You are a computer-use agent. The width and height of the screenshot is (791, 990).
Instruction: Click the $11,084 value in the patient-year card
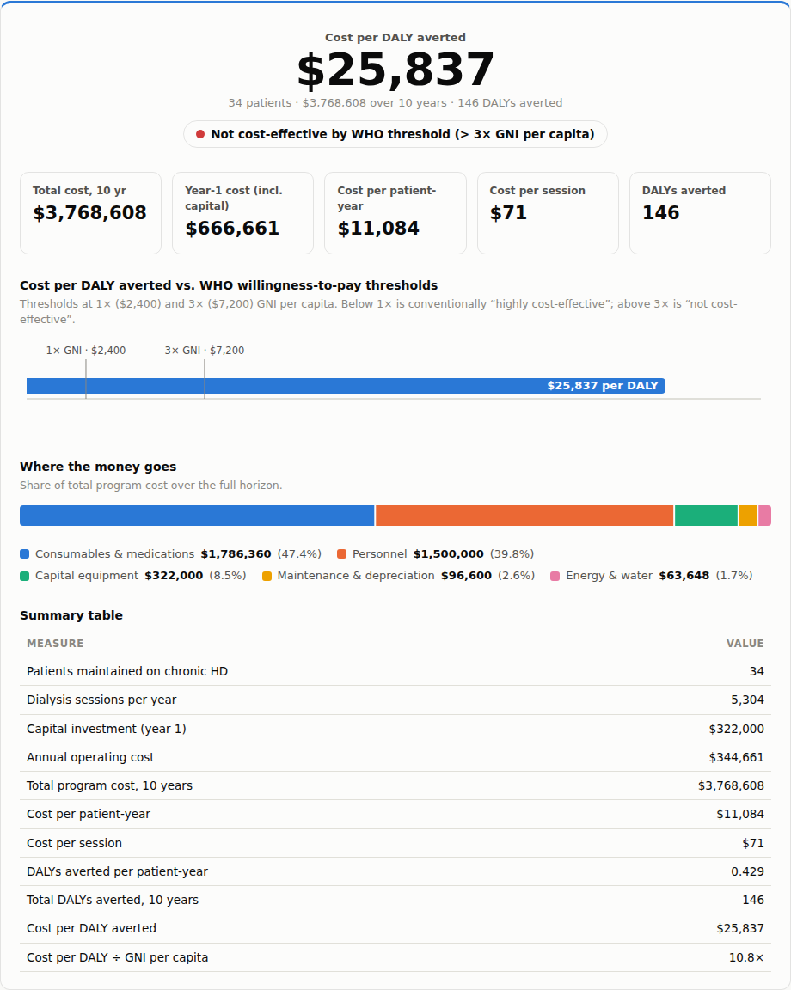pos(378,228)
